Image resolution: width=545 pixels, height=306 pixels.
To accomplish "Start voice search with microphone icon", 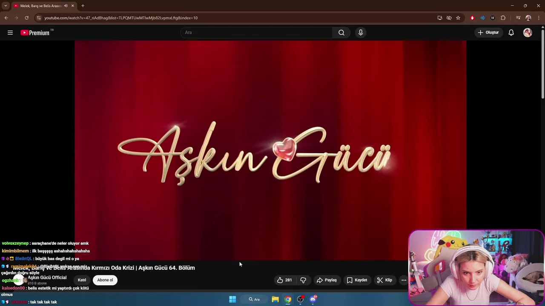I will pyautogui.click(x=361, y=32).
